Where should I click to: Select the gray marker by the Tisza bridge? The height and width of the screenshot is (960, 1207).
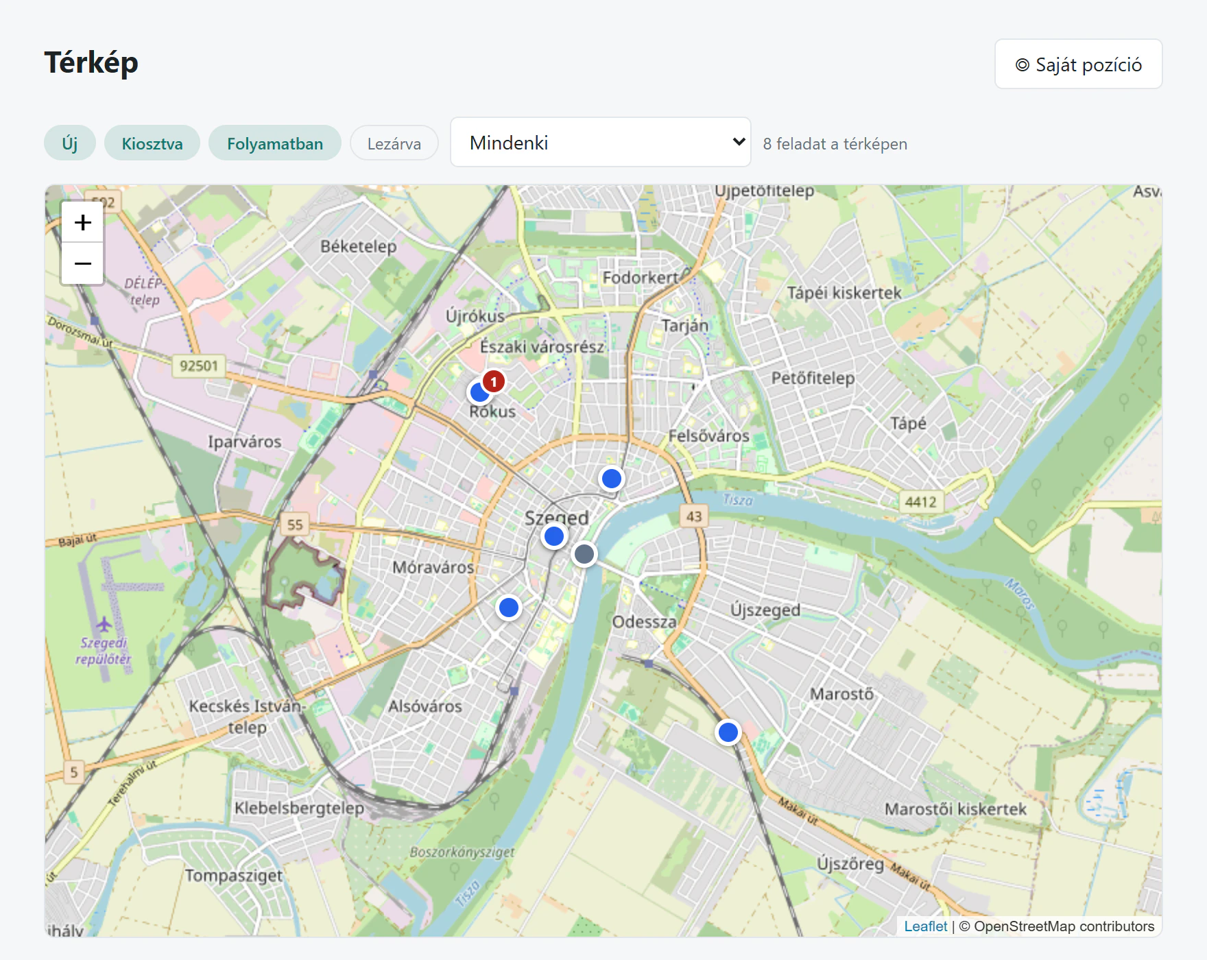pyautogui.click(x=584, y=553)
